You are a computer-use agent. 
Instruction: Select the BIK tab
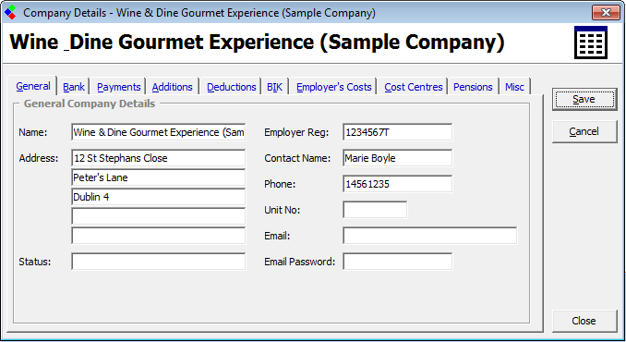click(274, 87)
